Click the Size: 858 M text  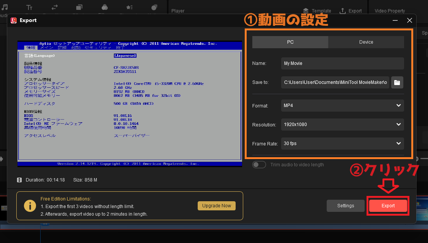pyautogui.click(x=85, y=180)
